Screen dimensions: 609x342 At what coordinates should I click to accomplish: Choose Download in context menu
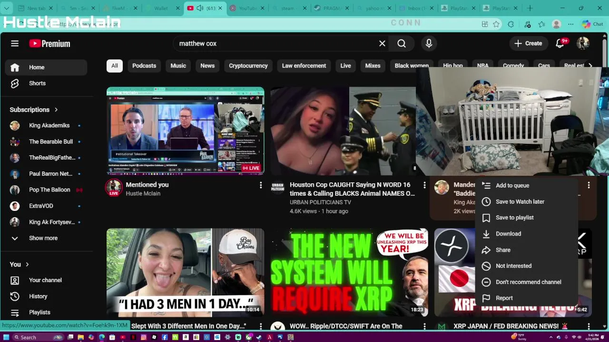(526, 234)
